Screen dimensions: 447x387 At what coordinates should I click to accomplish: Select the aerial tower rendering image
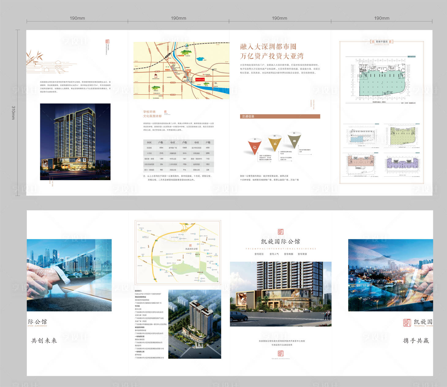195,324
